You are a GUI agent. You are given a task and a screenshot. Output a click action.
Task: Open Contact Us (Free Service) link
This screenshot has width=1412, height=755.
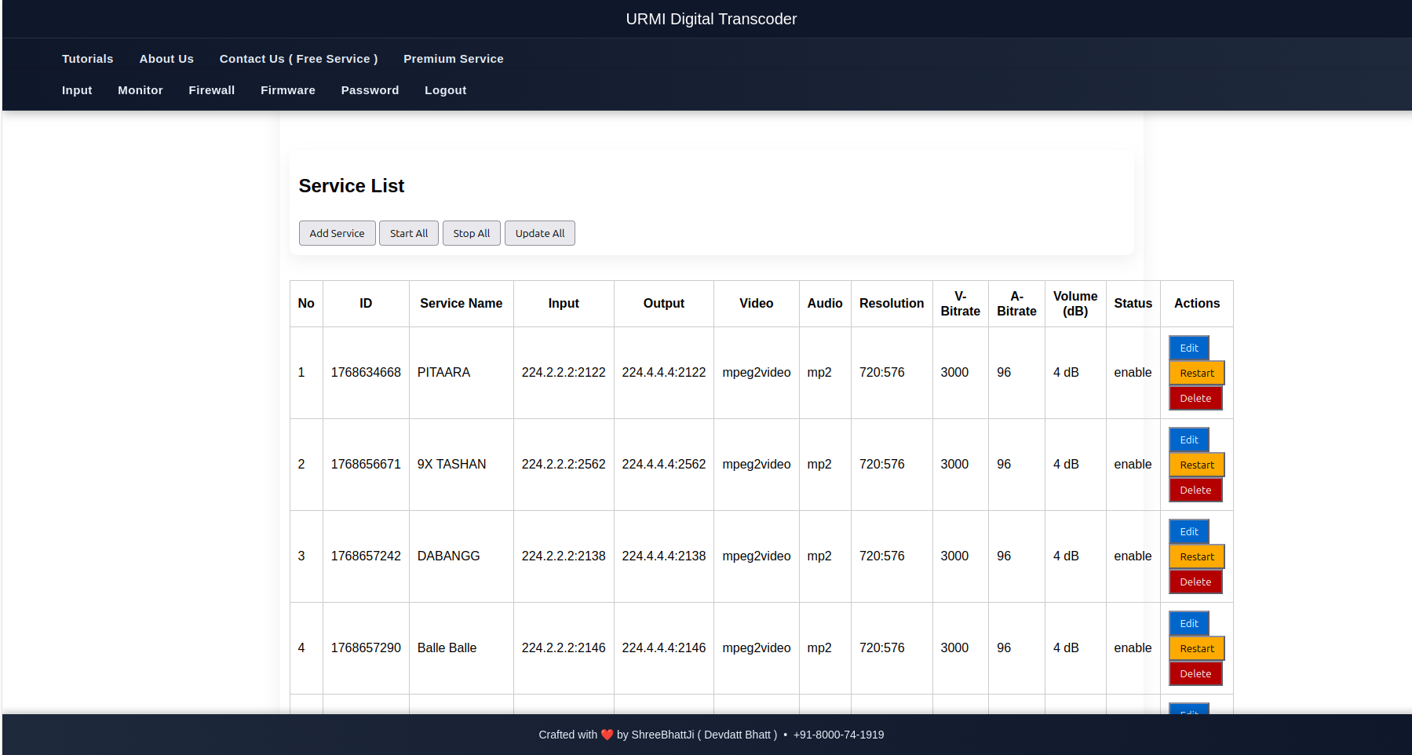coord(298,59)
